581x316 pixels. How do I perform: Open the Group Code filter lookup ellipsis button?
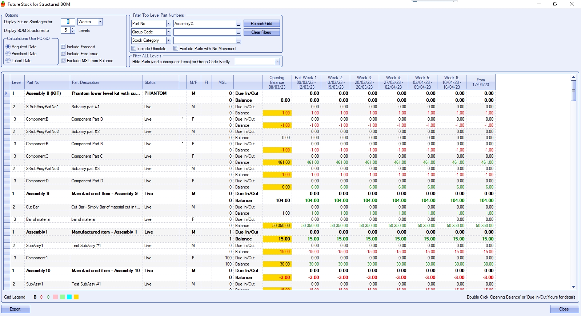tap(239, 32)
